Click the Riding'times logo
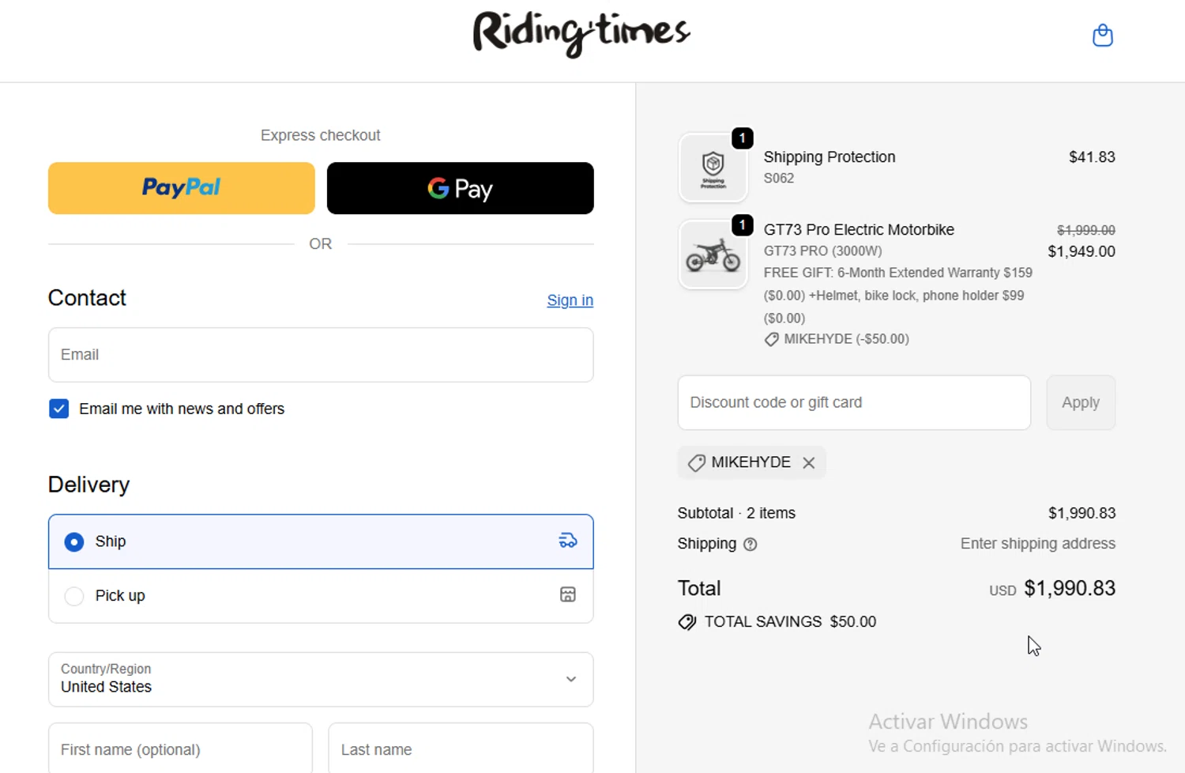Screen dimensions: 1185x773 click(x=581, y=35)
